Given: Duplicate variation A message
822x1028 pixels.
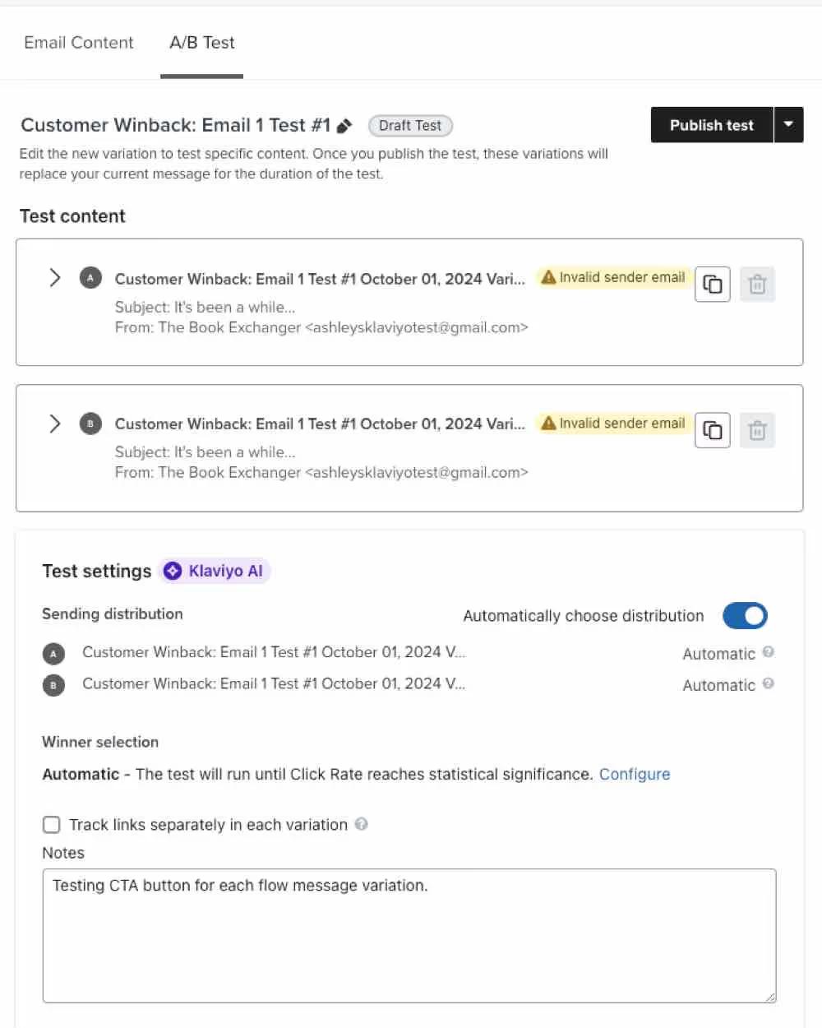Looking at the screenshot, I should (x=712, y=284).
